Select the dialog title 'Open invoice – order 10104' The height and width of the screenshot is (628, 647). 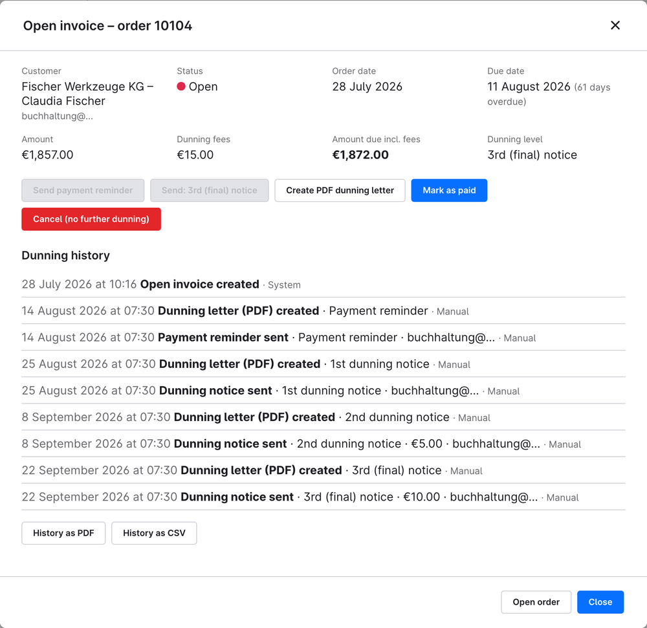point(107,26)
